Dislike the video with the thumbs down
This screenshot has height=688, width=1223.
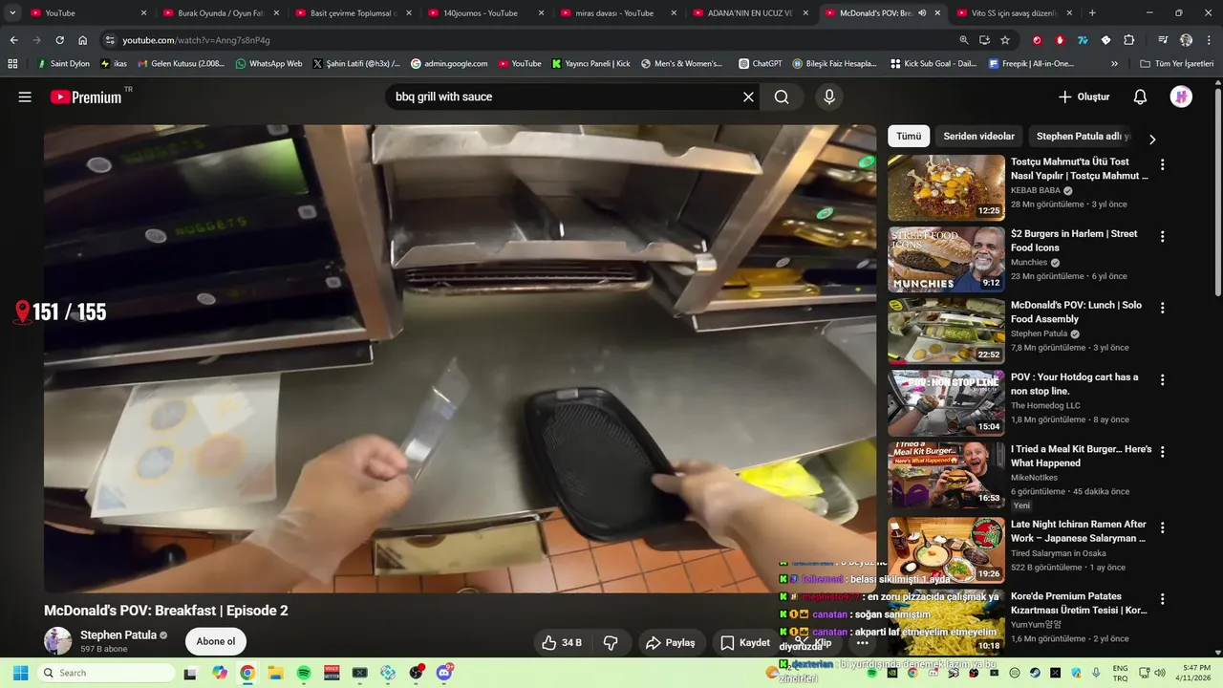pos(611,642)
